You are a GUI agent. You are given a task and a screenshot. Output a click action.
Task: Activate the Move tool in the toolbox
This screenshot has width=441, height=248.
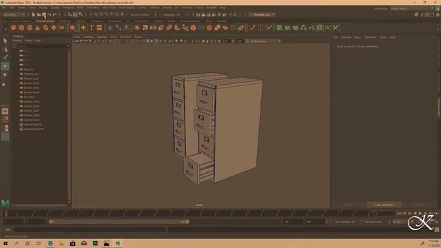5,66
